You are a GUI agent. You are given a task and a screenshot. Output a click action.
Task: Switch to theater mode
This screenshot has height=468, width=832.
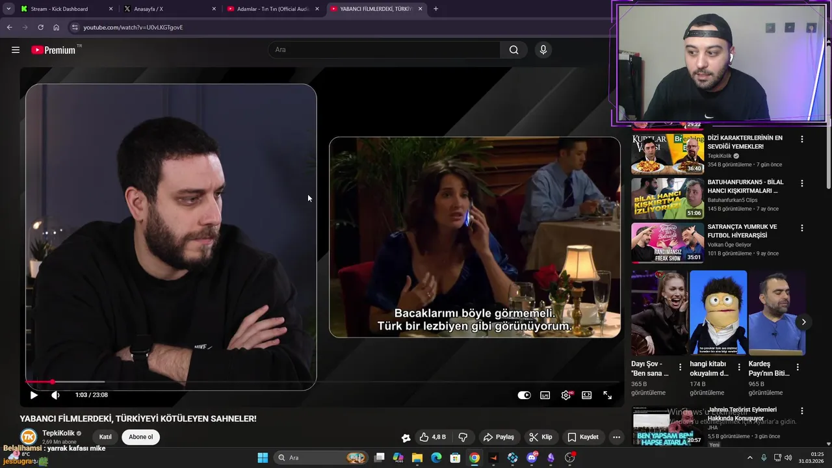pyautogui.click(x=586, y=395)
